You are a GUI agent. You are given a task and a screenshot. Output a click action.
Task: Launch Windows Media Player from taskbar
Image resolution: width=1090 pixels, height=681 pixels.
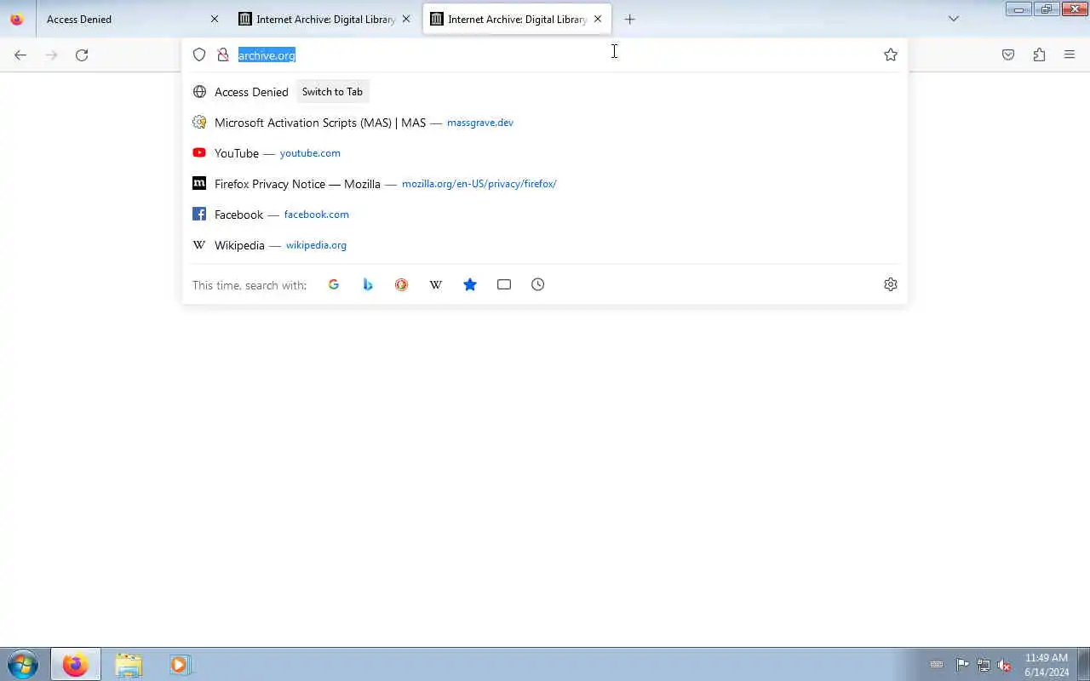pyautogui.click(x=180, y=664)
